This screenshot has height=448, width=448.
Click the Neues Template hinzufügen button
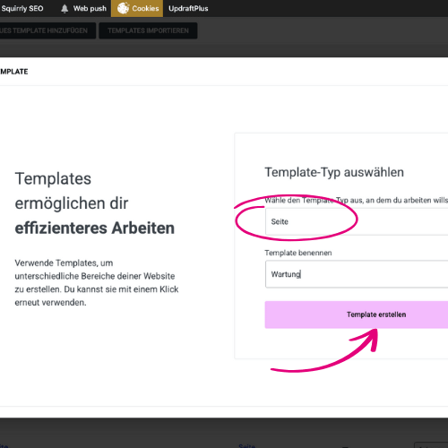47,30
